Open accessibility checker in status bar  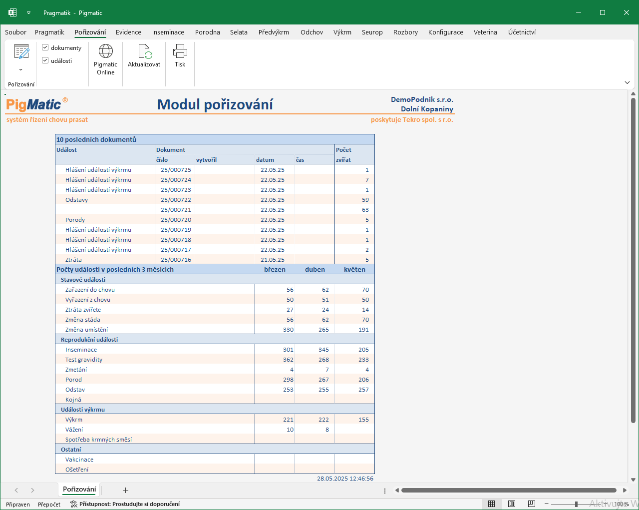(125, 504)
